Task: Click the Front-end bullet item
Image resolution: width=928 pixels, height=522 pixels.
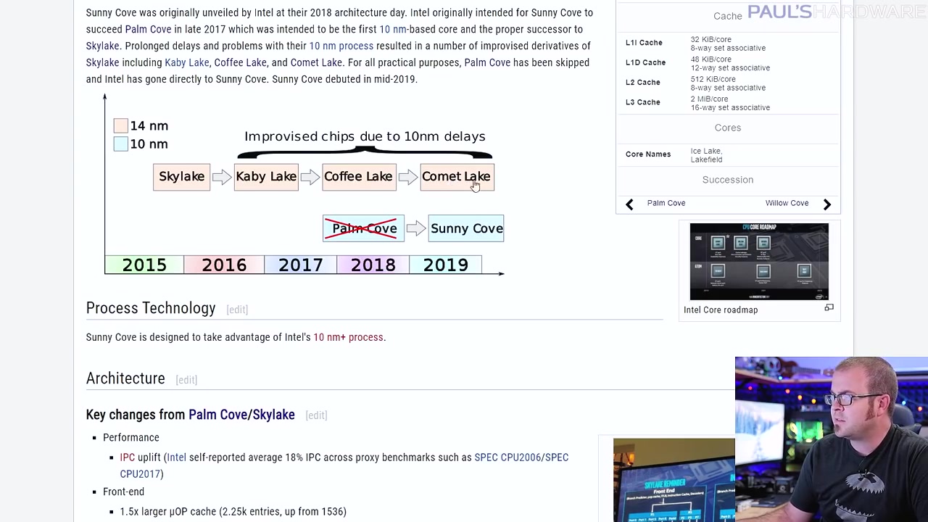Action: click(x=124, y=492)
